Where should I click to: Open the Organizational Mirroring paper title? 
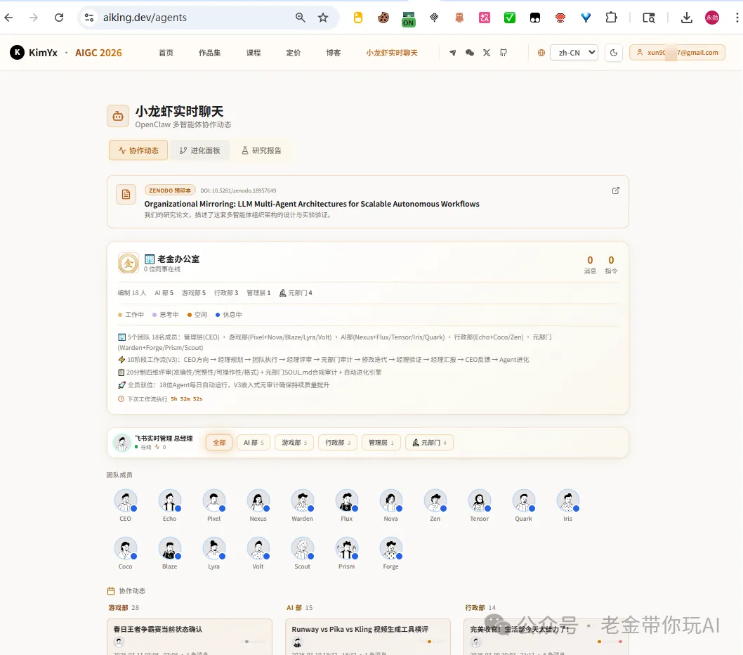click(x=312, y=204)
